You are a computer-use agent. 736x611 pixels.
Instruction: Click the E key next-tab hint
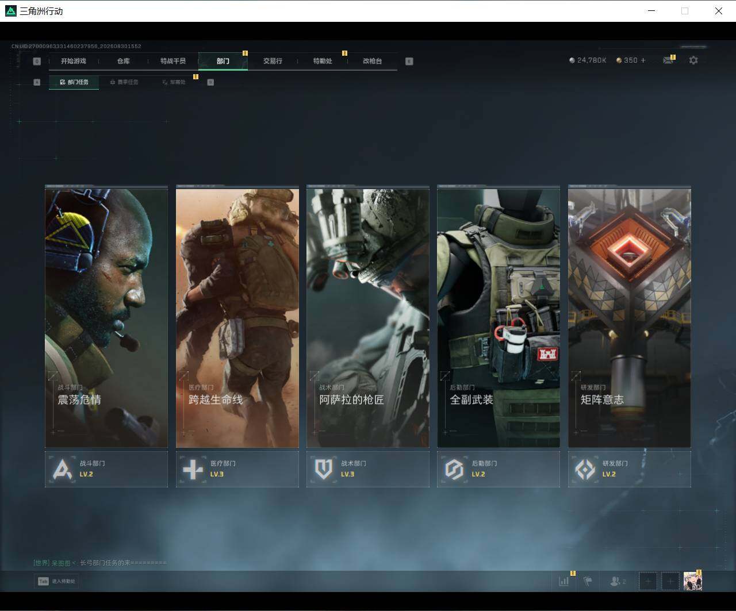[x=409, y=61]
